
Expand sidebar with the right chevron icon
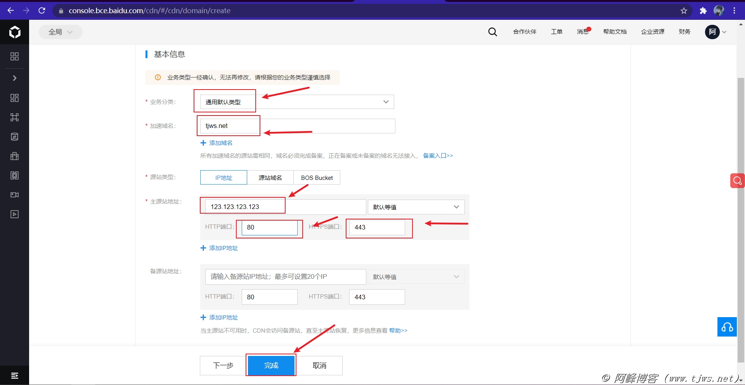pyautogui.click(x=14, y=78)
